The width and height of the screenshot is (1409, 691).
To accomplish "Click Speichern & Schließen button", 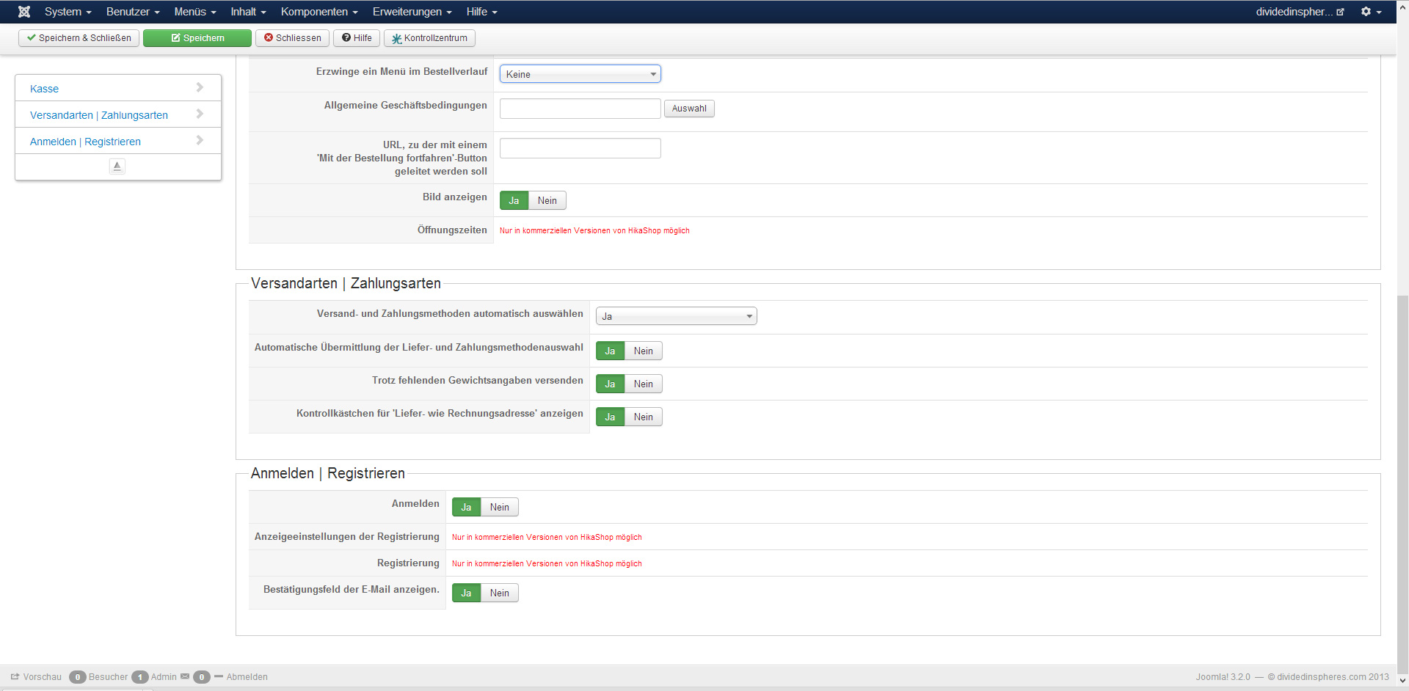I will (79, 38).
